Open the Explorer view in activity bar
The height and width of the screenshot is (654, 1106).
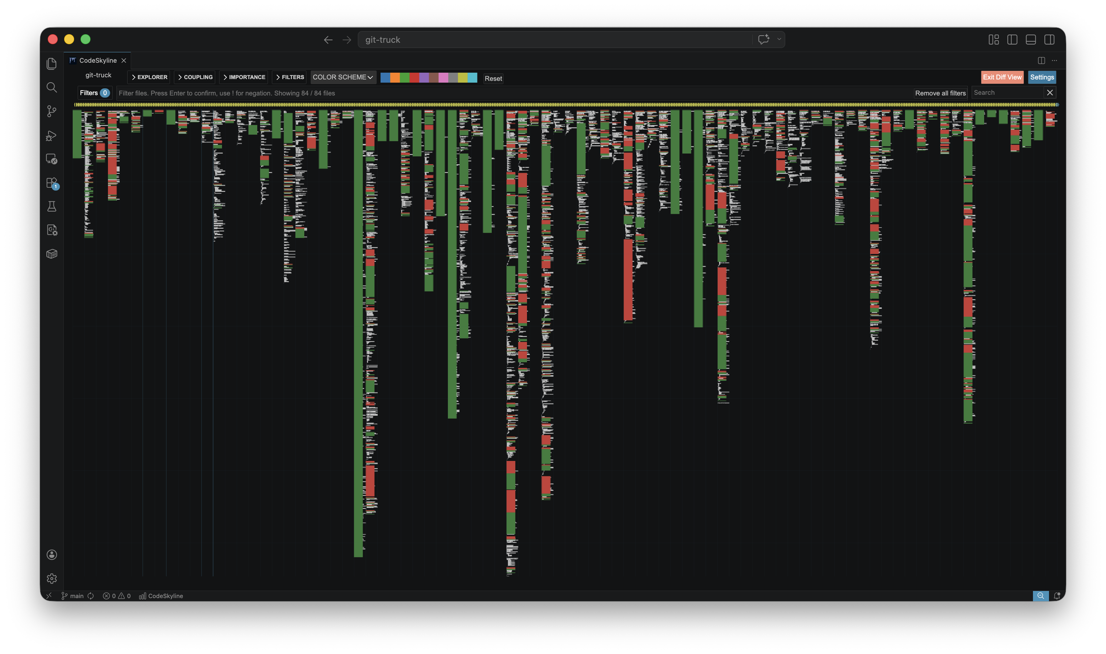click(x=52, y=63)
